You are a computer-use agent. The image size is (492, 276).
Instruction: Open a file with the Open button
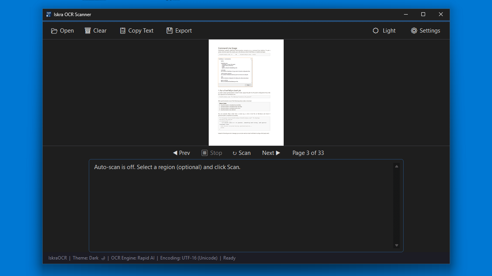click(x=62, y=31)
